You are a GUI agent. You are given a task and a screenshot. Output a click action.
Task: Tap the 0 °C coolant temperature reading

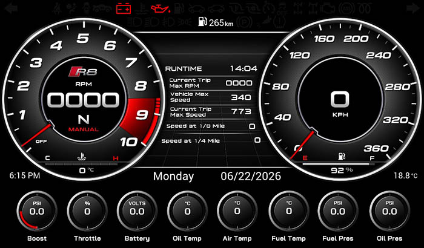pyautogui.click(x=86, y=170)
